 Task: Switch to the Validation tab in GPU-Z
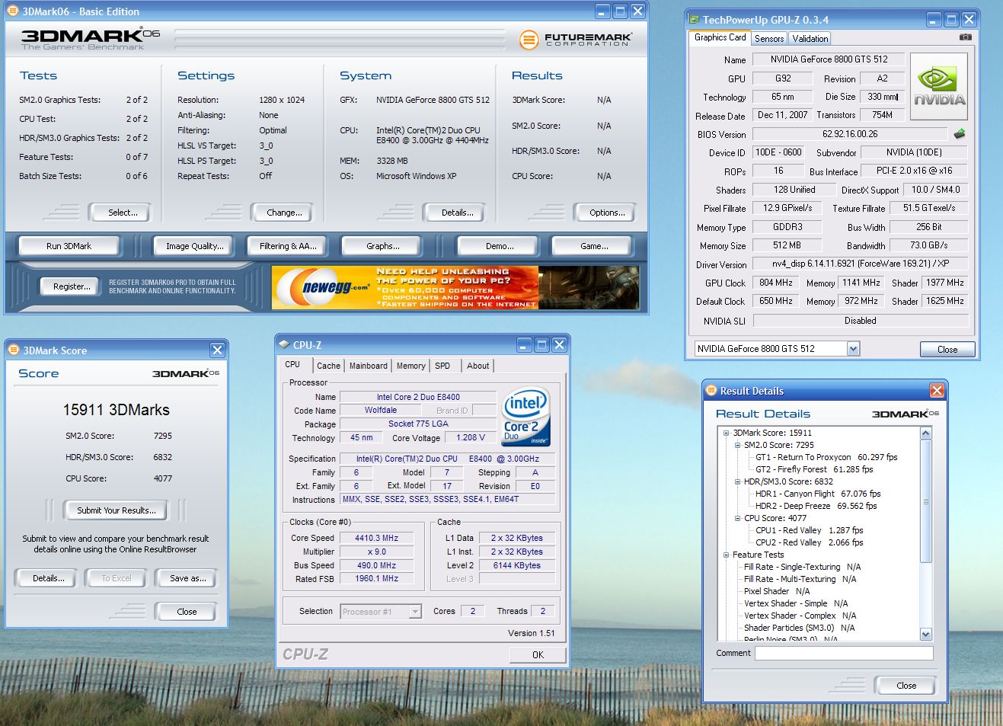pyautogui.click(x=810, y=38)
